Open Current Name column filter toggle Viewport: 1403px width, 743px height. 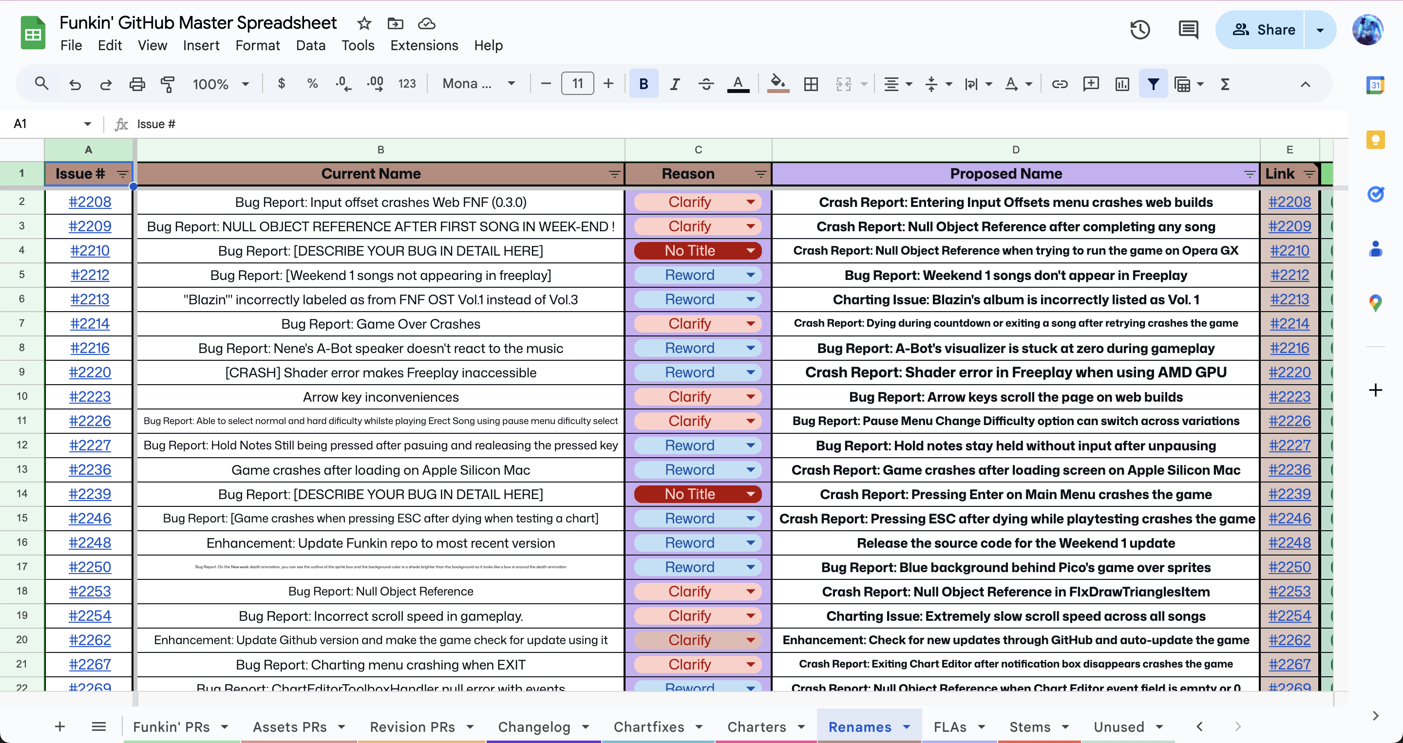(x=614, y=174)
